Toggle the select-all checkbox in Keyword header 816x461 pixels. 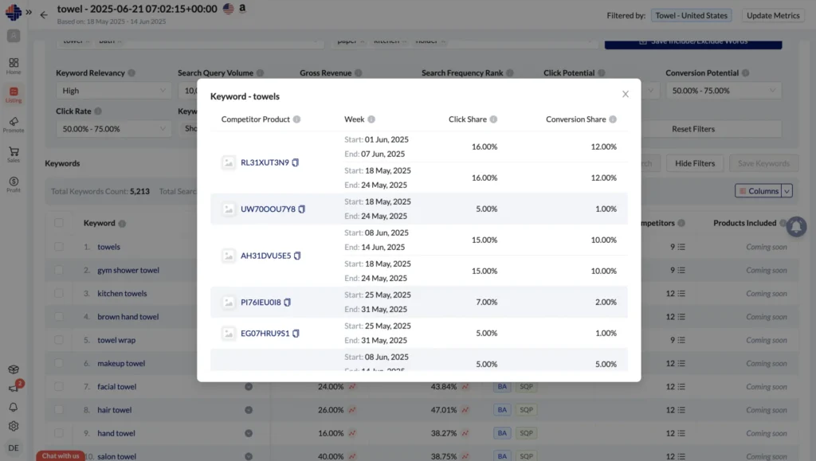pos(59,224)
